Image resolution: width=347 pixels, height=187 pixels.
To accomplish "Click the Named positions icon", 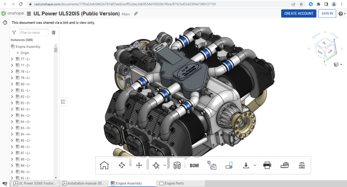I will (229, 165).
